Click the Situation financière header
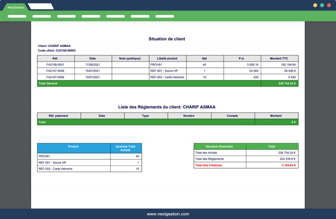Screen dimensions: 336x219 click(x=220, y=146)
